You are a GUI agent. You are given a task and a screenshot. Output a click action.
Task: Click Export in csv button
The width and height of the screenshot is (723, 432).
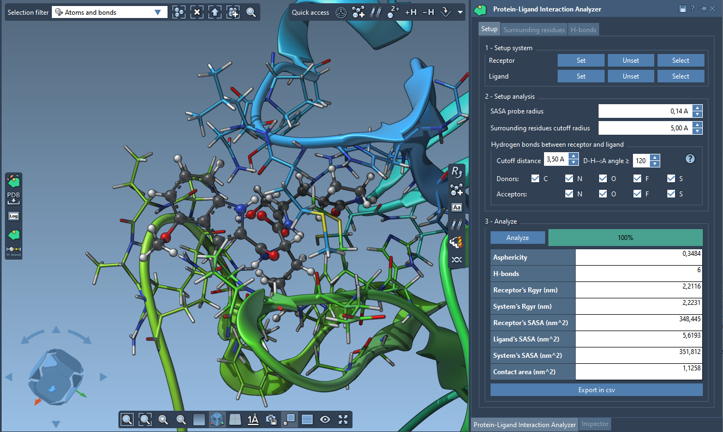(x=596, y=390)
